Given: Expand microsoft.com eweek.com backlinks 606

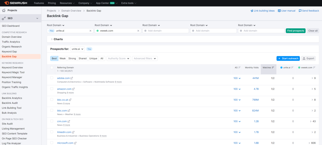Looking at the screenshot, I should click(x=312, y=143).
